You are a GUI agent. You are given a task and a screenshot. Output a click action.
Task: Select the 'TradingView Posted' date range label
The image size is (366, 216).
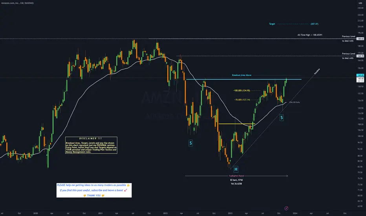click(x=236, y=176)
